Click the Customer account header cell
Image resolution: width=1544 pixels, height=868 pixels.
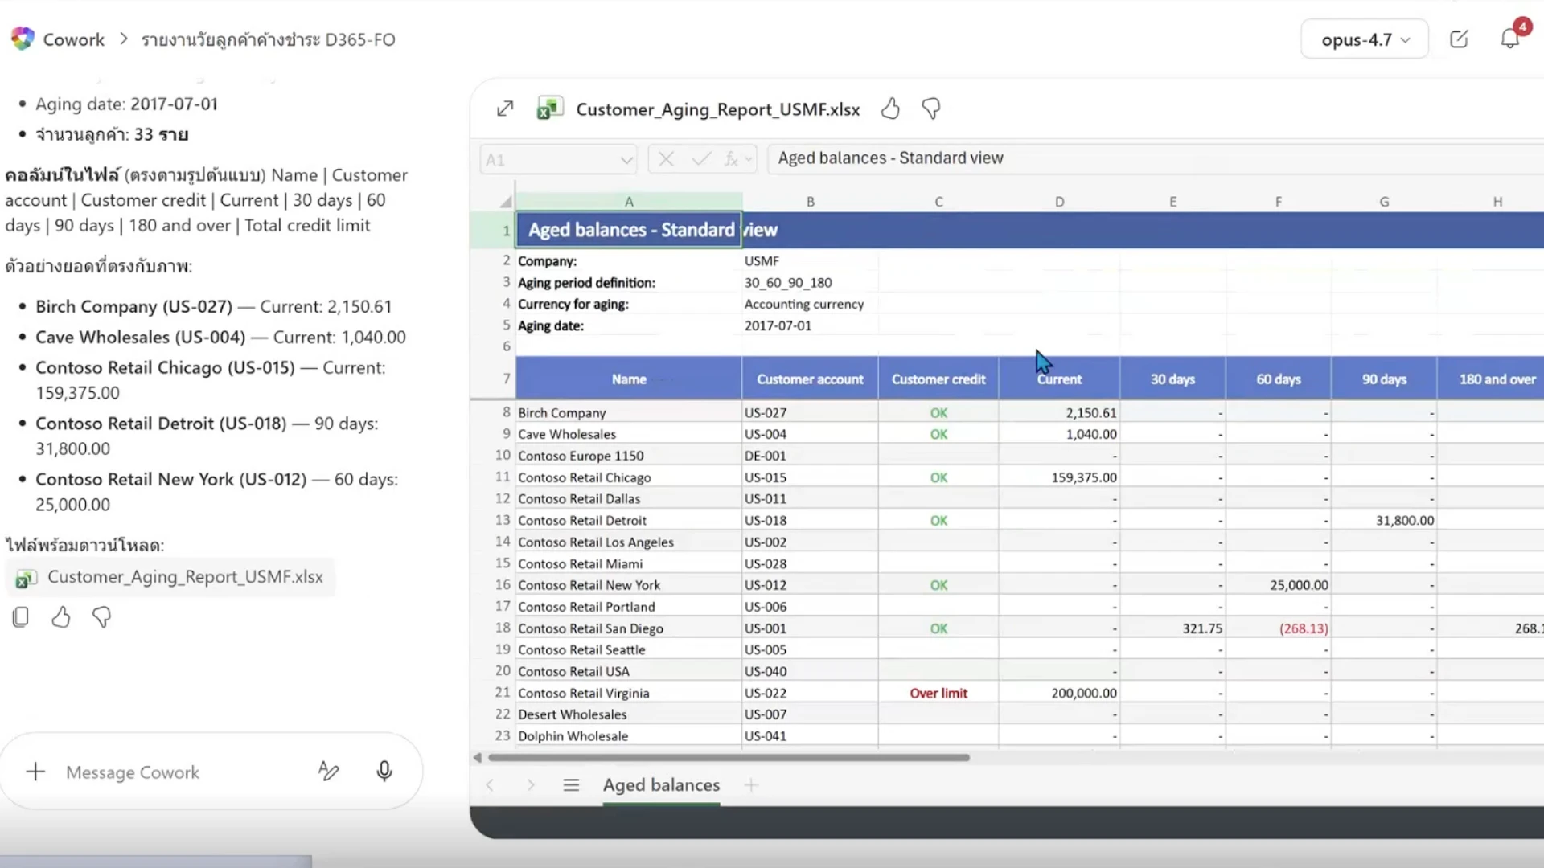click(810, 379)
